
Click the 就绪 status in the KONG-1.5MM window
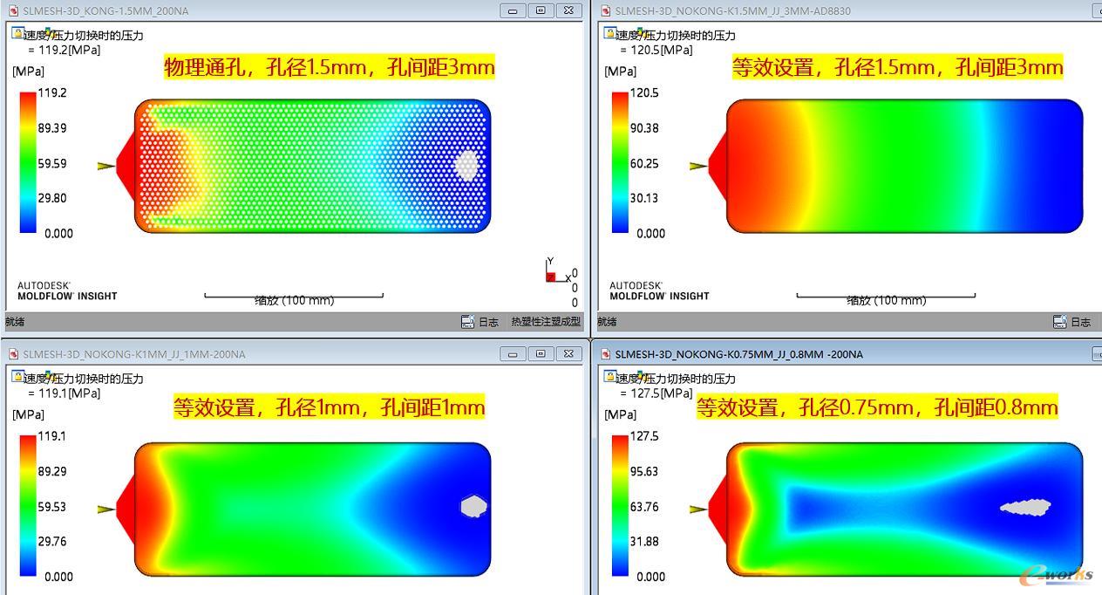(x=16, y=322)
